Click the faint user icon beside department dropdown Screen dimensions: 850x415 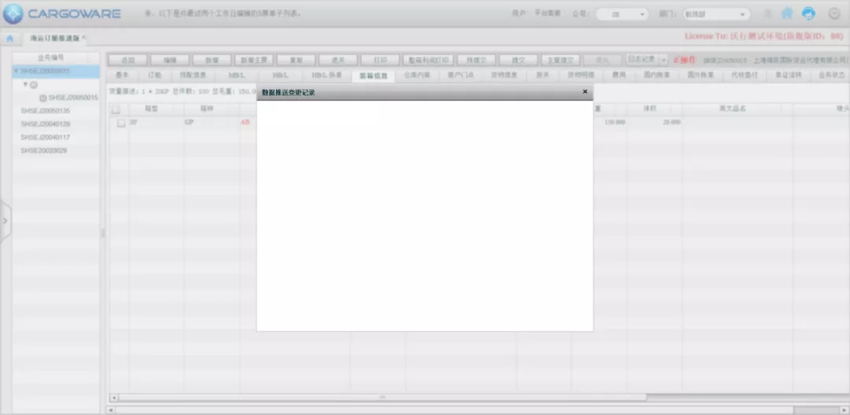(767, 14)
